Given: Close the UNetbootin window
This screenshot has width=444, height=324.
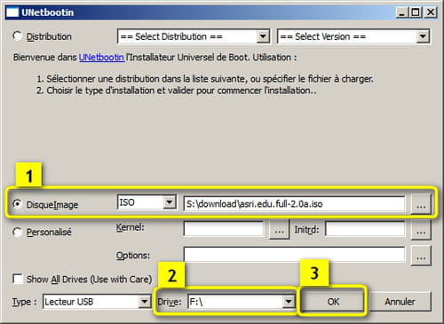Looking at the screenshot, I should 431,12.
